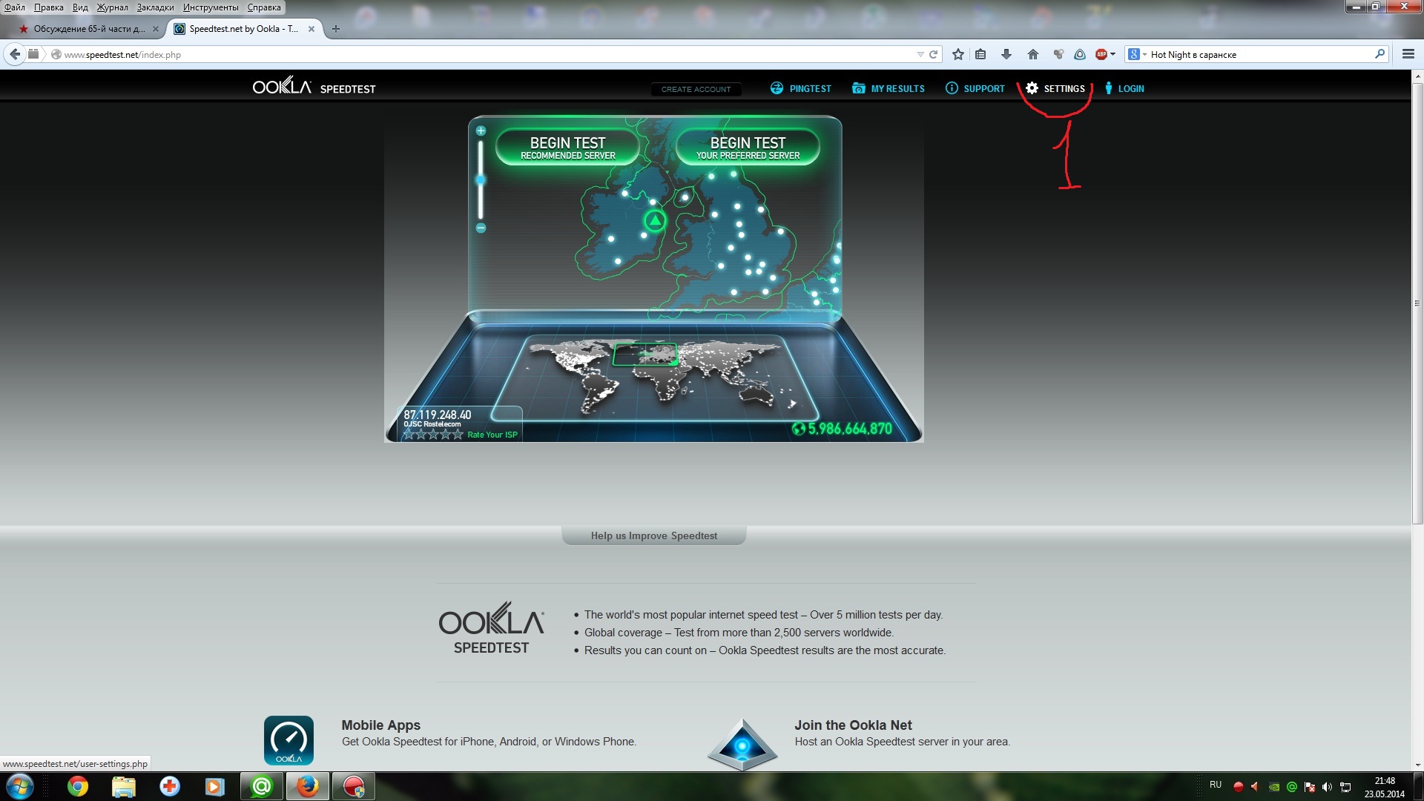Click the NVIDIA tray icon

click(1274, 787)
